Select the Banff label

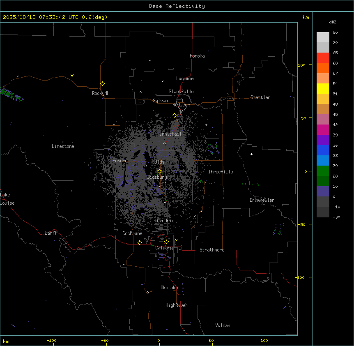(51, 233)
